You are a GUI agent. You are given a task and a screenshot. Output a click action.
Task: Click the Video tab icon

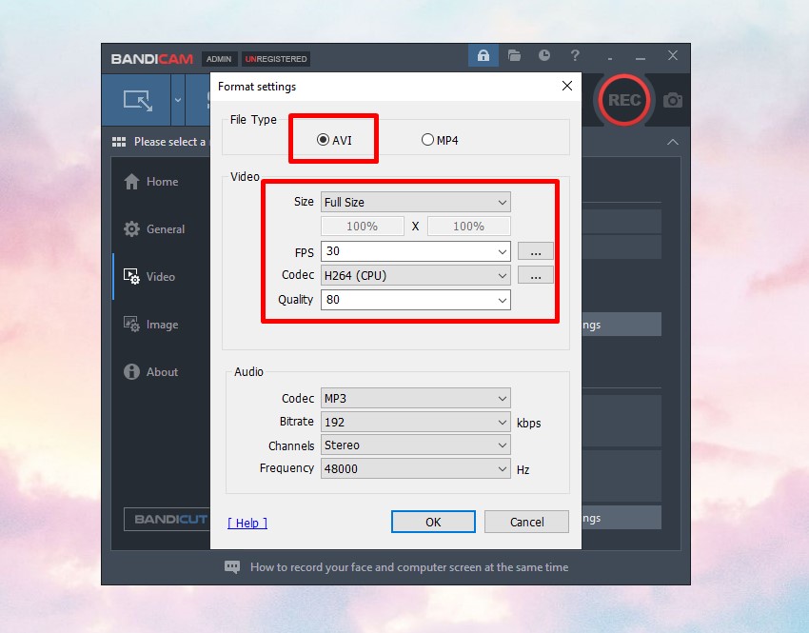click(131, 276)
